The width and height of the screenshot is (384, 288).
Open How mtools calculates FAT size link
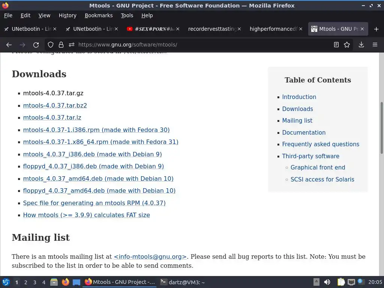(87, 215)
